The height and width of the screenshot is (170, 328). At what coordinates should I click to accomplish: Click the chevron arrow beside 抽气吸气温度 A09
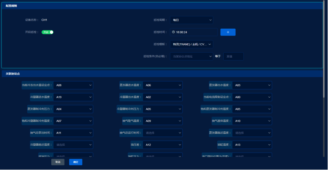pyautogui.click(x=180, y=121)
